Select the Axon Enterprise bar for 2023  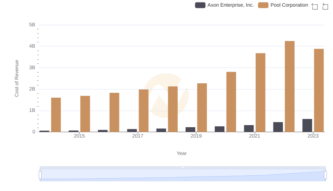click(x=307, y=126)
